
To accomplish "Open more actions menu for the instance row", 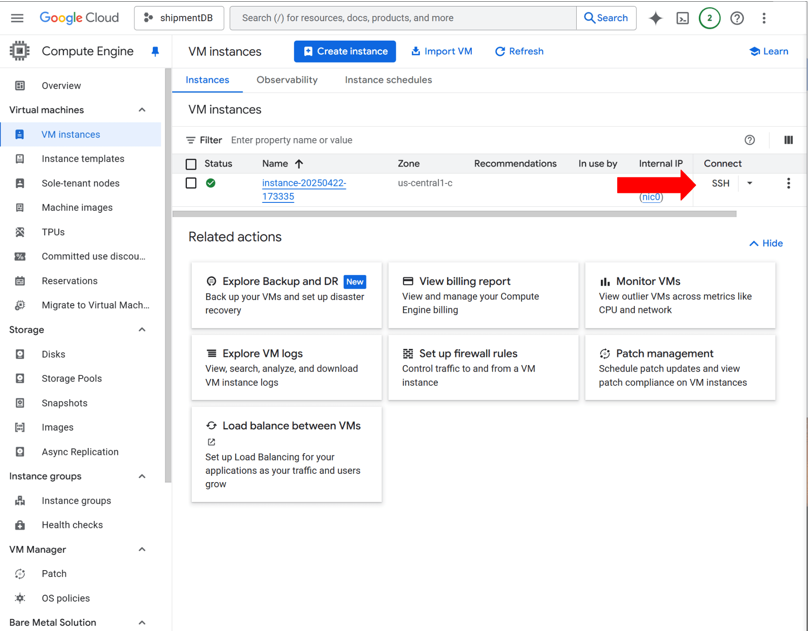I will [788, 183].
